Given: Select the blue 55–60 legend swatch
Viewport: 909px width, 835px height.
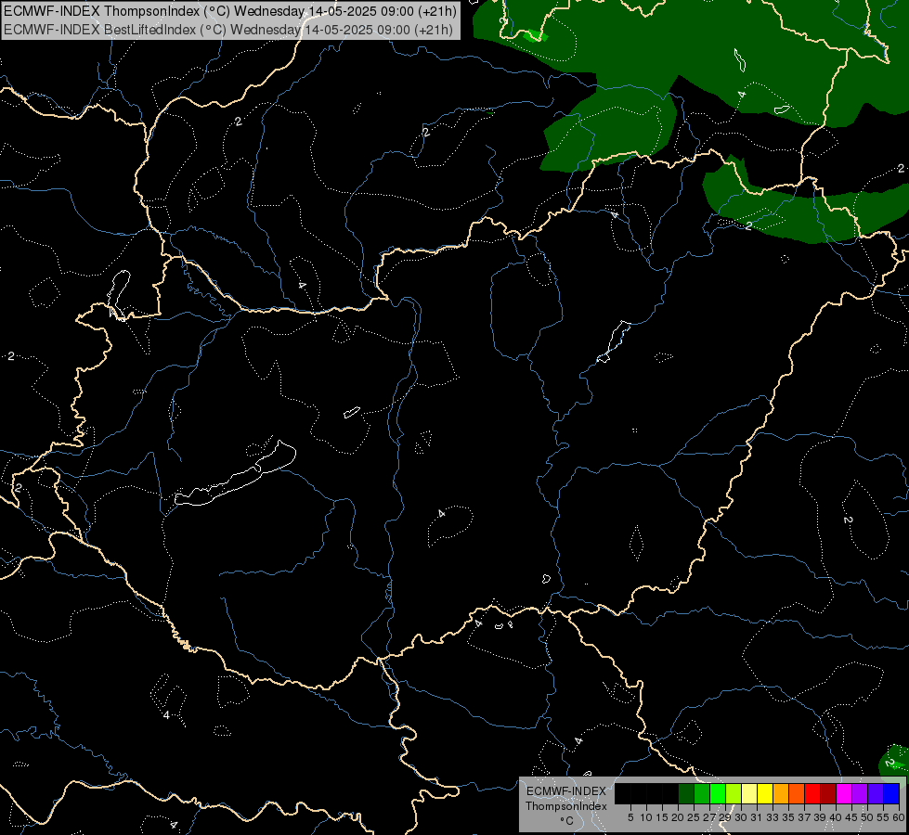Looking at the screenshot, I should tap(891, 793).
